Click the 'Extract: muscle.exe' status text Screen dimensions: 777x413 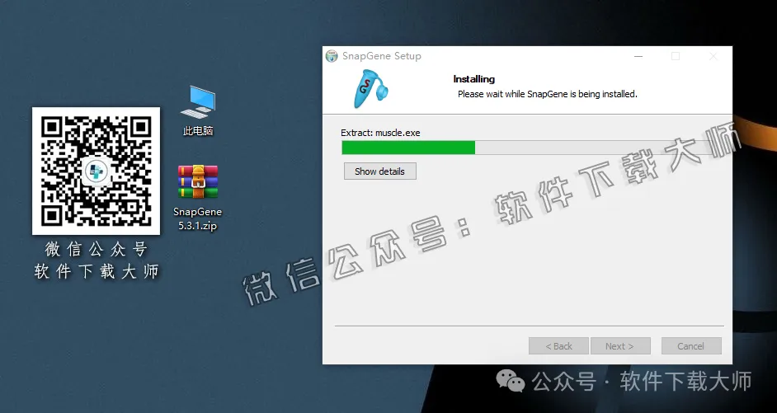(380, 133)
